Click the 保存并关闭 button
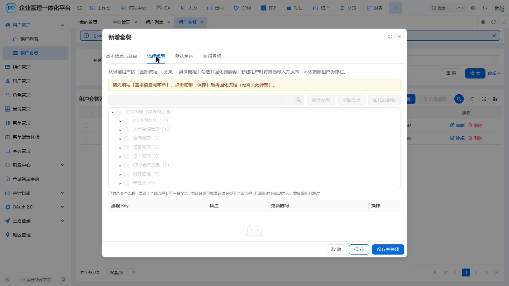This screenshot has height=286, width=509. 388,249
